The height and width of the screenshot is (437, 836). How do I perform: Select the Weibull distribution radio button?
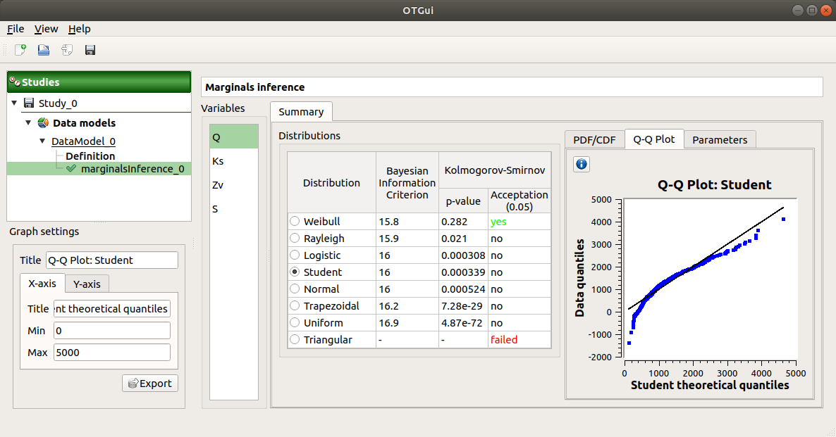(x=294, y=221)
